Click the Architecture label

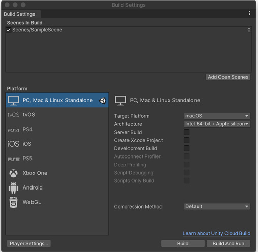pos(128,124)
